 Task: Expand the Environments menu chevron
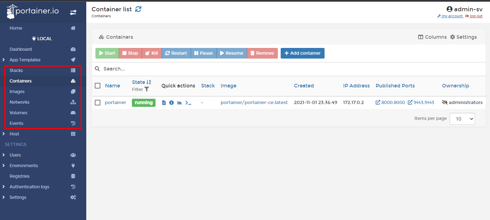(4, 166)
